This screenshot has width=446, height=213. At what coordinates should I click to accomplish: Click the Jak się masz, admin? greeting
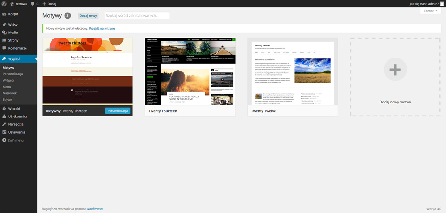[424, 4]
